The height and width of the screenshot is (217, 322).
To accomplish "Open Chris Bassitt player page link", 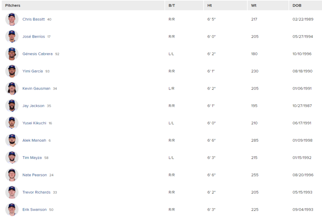I will pos(33,19).
